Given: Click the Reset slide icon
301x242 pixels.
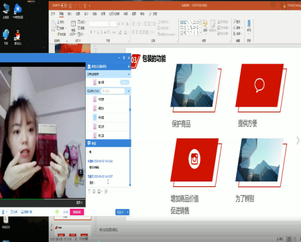Looking at the screenshot, I should point(79,28).
